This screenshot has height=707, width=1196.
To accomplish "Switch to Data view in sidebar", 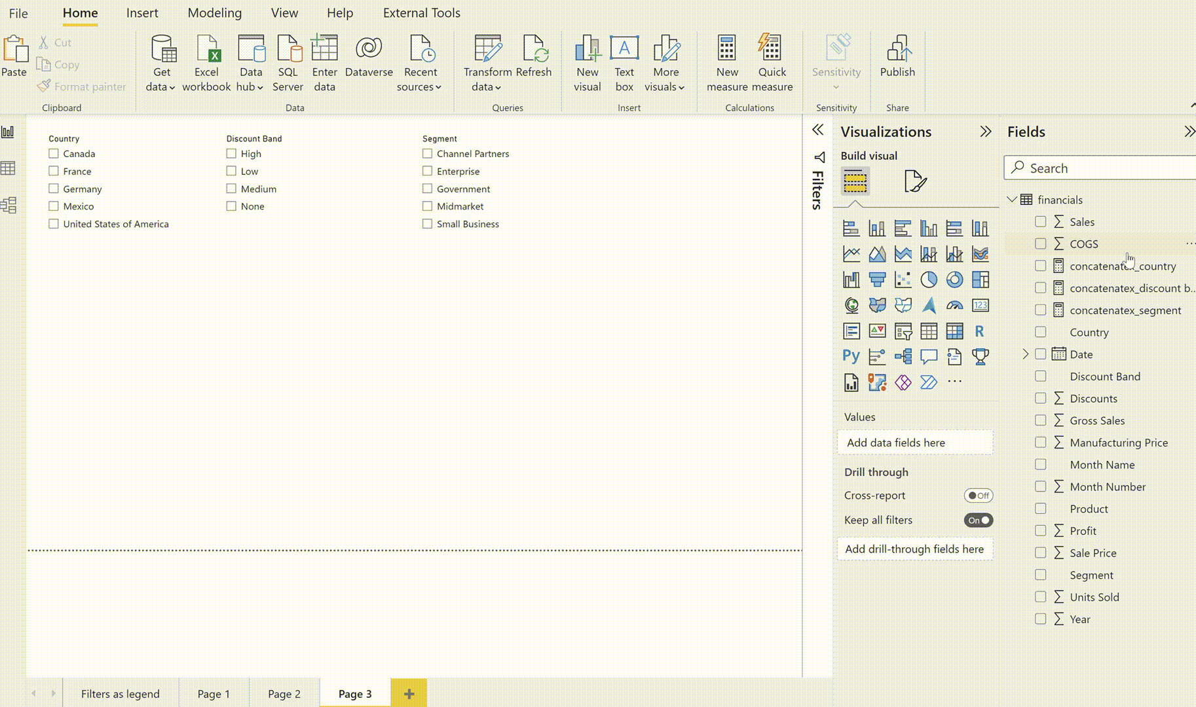I will 9,169.
